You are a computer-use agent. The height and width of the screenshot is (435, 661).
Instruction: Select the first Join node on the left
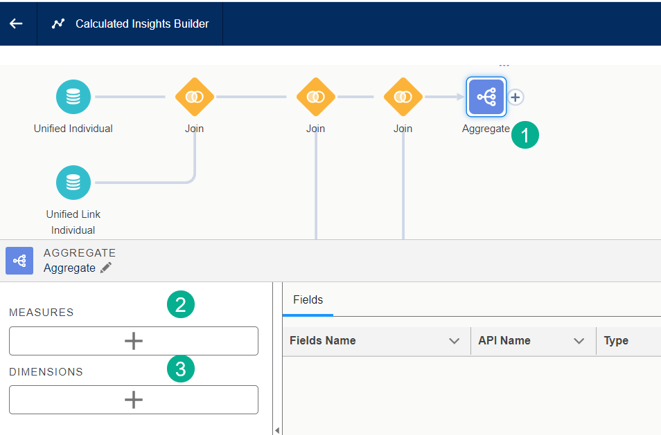(x=195, y=98)
